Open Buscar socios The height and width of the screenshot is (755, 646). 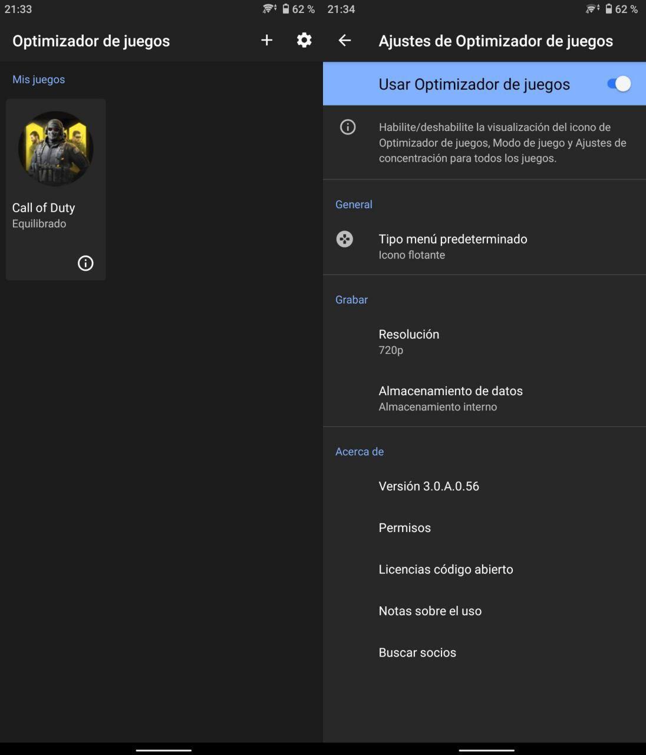(484, 652)
